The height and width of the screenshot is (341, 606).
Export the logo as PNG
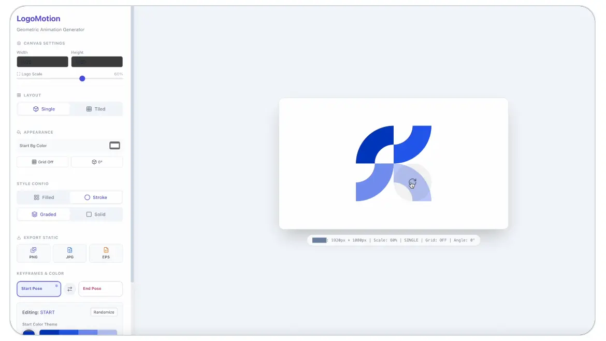point(34,253)
